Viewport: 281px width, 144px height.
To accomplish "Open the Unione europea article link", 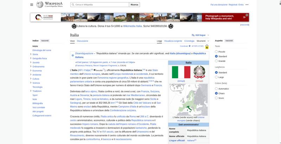I will 92,74.
